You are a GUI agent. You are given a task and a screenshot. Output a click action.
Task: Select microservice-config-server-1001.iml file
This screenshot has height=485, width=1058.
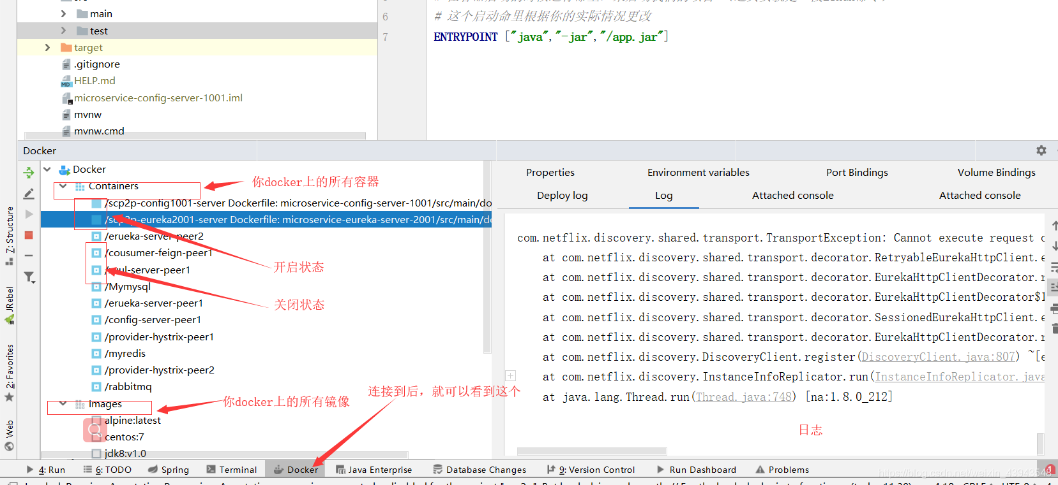point(158,98)
